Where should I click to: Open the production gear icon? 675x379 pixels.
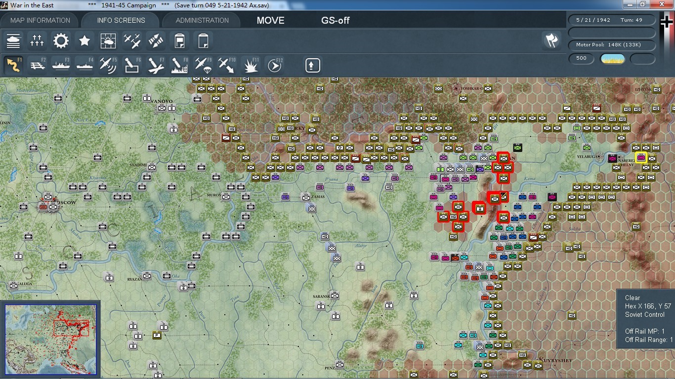[61, 40]
